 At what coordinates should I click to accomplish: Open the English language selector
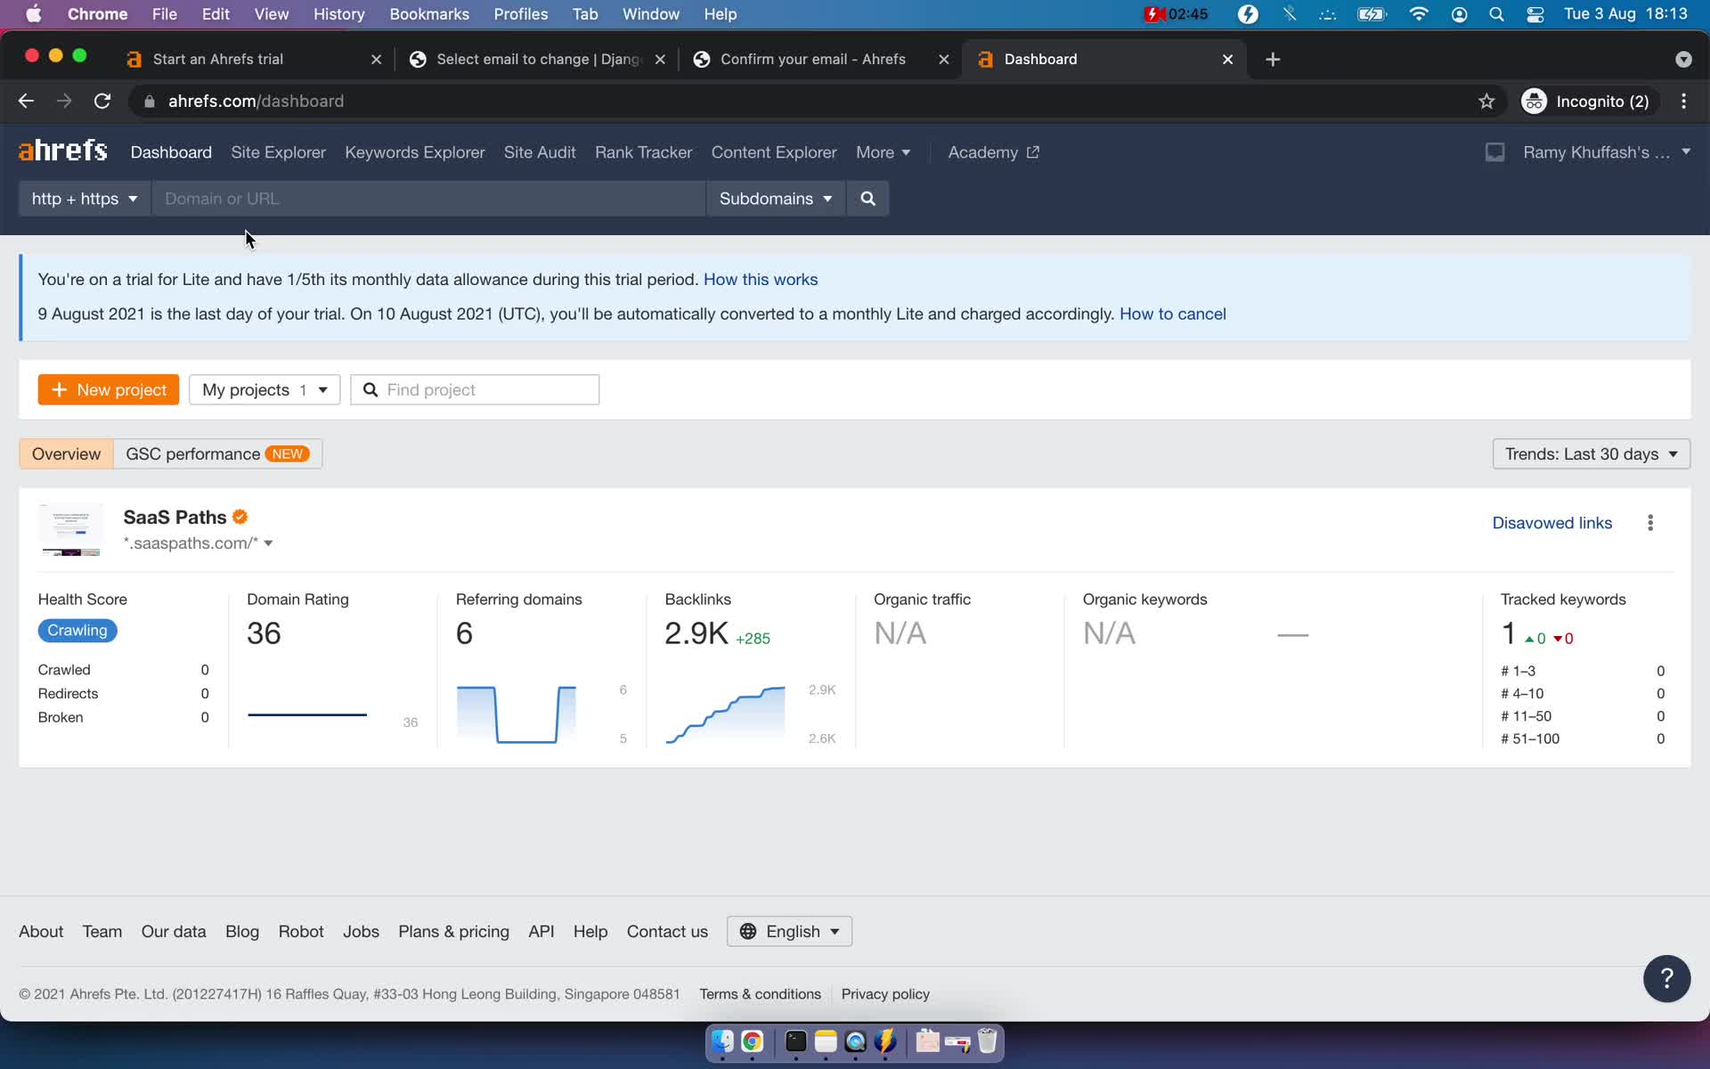click(789, 931)
